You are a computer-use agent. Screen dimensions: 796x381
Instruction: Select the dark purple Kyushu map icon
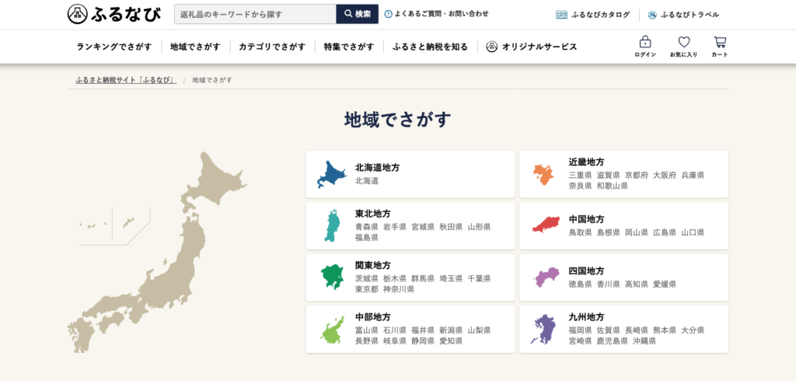click(543, 329)
